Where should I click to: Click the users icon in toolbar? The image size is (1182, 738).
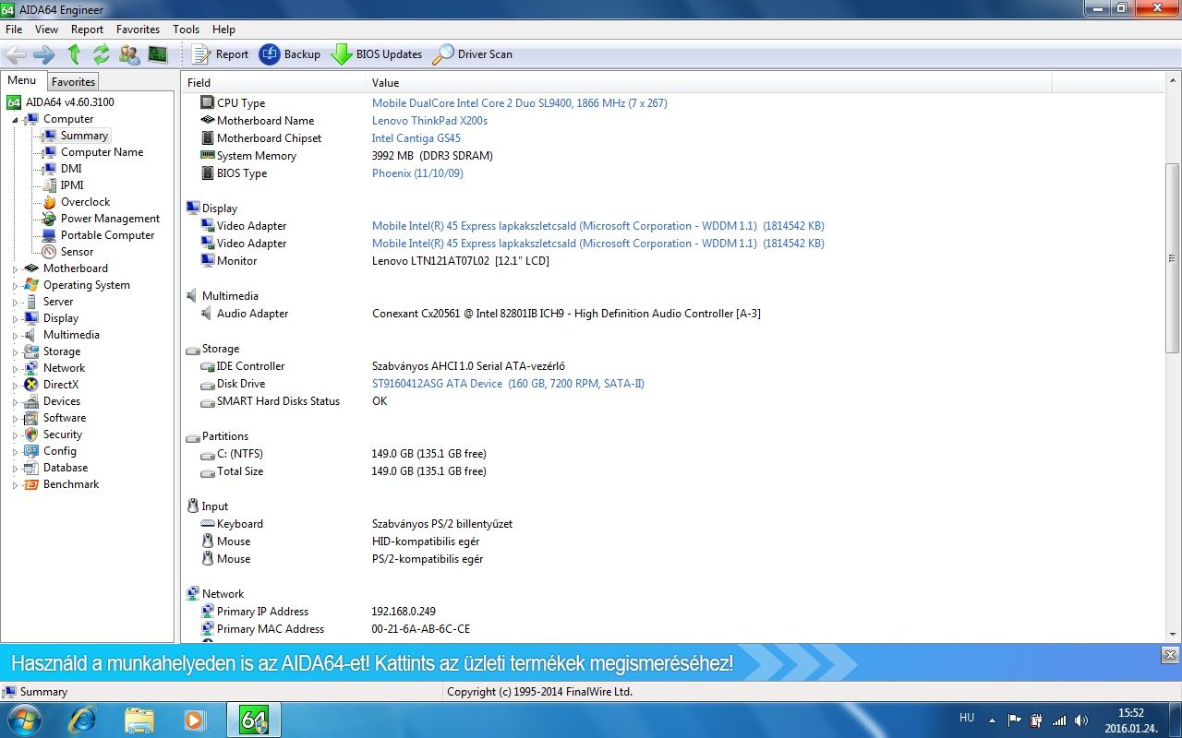click(x=130, y=54)
